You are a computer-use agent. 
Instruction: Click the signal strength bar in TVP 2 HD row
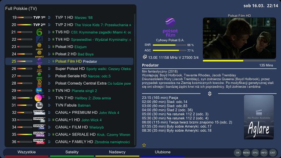(25, 25)
